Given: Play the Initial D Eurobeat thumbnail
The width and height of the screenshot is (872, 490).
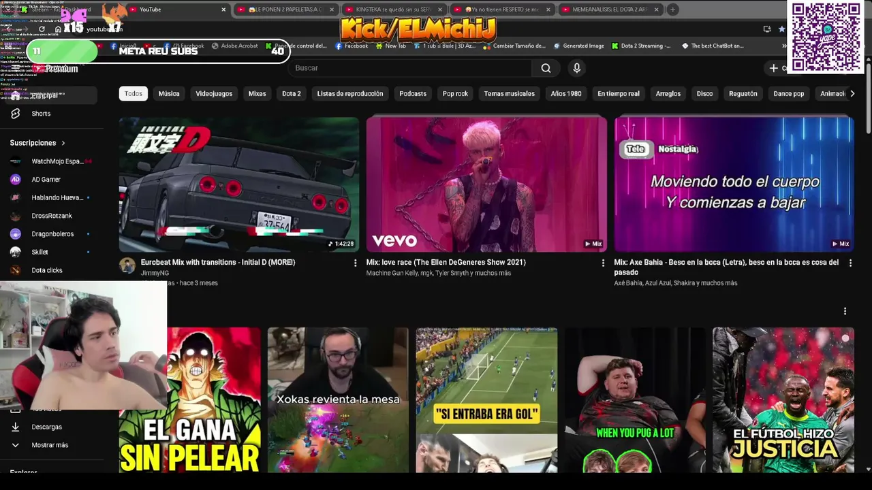Looking at the screenshot, I should click(239, 184).
